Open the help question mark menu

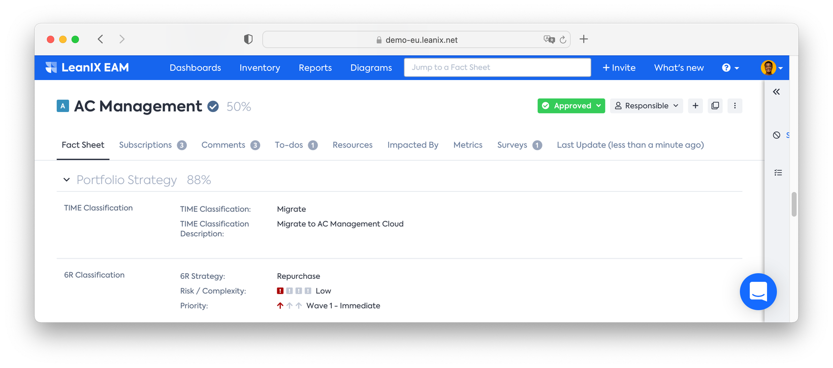point(730,67)
